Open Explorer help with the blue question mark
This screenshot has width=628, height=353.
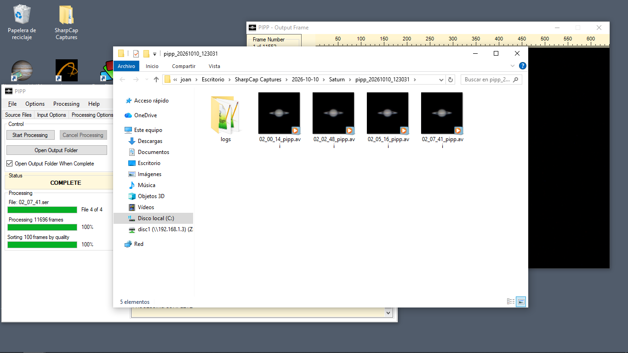pyautogui.click(x=523, y=66)
